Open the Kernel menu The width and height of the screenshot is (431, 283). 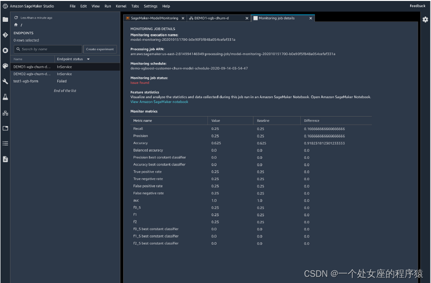click(x=121, y=6)
